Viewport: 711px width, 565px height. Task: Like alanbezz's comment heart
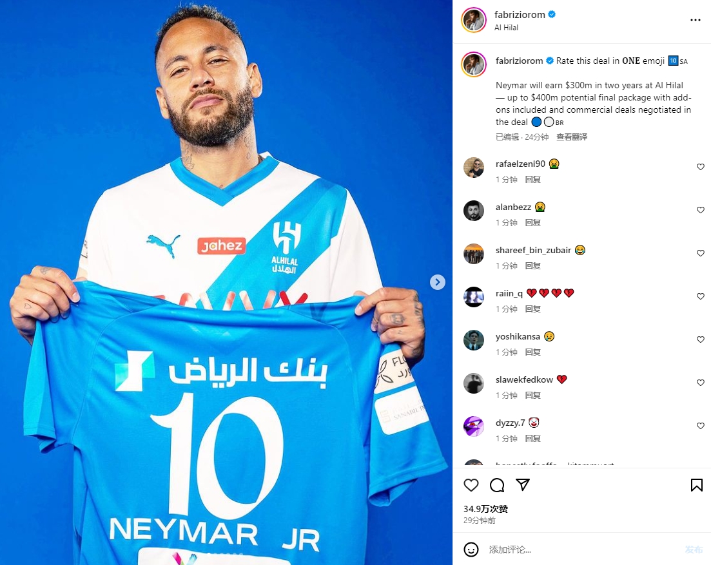pyautogui.click(x=701, y=210)
